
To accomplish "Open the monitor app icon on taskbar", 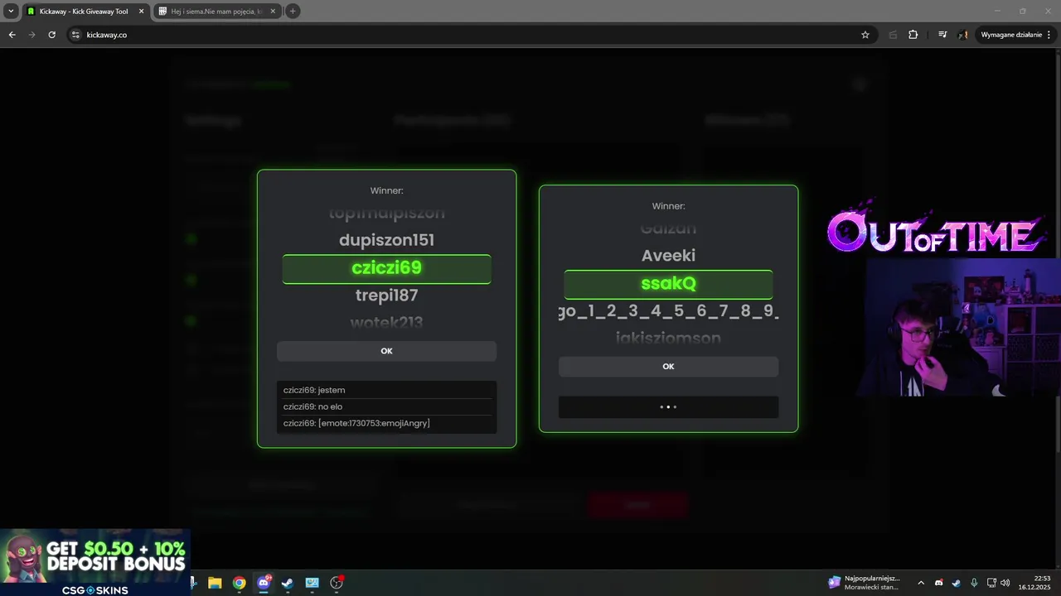I will pyautogui.click(x=312, y=583).
